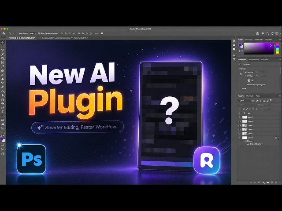This screenshot has height=211, width=282.
Task: Open the workspace switcher dropdown
Action: coord(278,33)
